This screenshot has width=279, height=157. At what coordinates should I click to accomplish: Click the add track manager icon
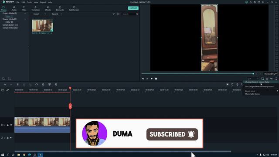3,90
